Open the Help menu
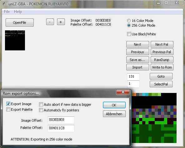Image resolution: width=185 pixels, height=148 pixels. 18,12
